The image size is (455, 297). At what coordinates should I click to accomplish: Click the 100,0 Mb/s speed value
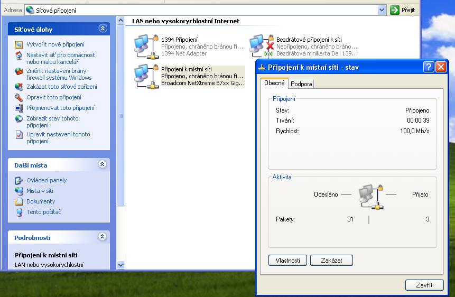414,131
